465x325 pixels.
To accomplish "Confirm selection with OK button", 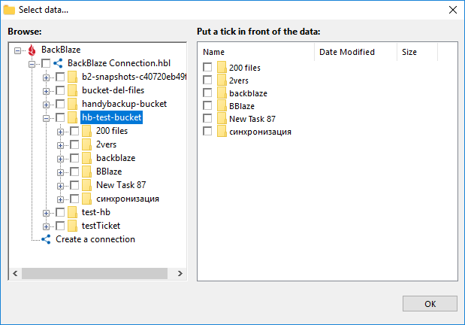I will [x=430, y=304].
